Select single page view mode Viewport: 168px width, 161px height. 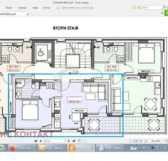coord(130,141)
